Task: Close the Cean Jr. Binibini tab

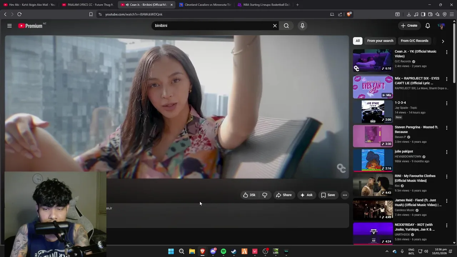Action: [x=171, y=5]
